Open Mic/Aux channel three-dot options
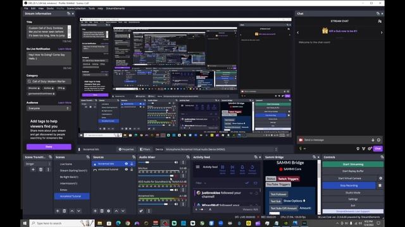 (183, 176)
